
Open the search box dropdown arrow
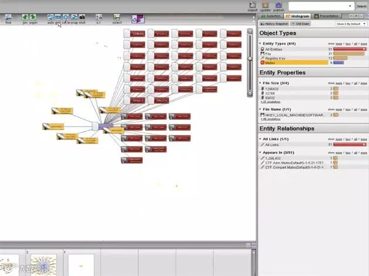(350, 6)
